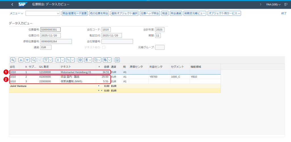
Task: Click the Find search icon in table toolbar
Action: tap(34, 60)
